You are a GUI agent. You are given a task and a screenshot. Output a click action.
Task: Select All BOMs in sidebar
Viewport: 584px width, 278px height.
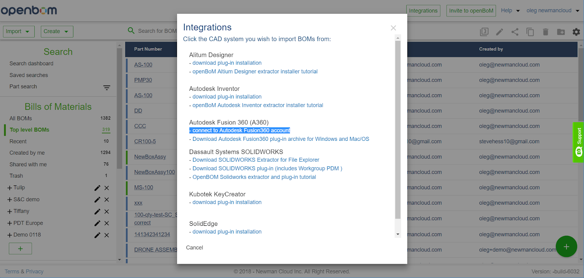[20, 118]
